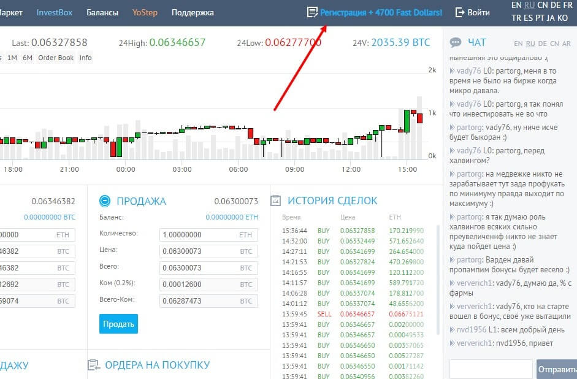Send chat message with Отправить button
Image resolution: width=577 pixels, height=379 pixels.
(x=557, y=369)
